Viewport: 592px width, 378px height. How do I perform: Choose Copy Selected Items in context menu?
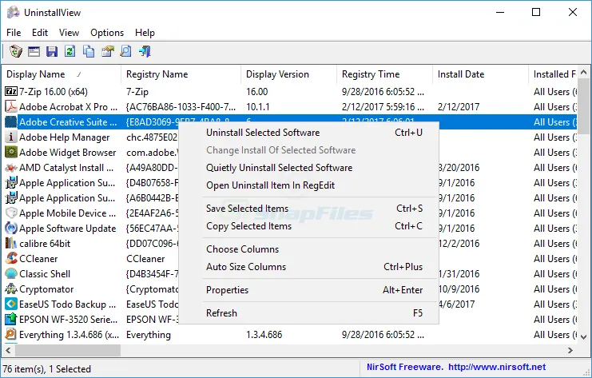tap(309, 226)
